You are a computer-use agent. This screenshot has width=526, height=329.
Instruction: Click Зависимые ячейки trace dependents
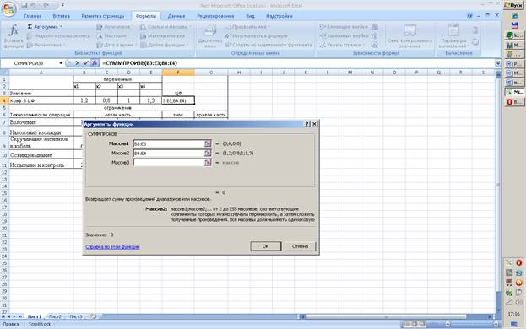tap(344, 35)
